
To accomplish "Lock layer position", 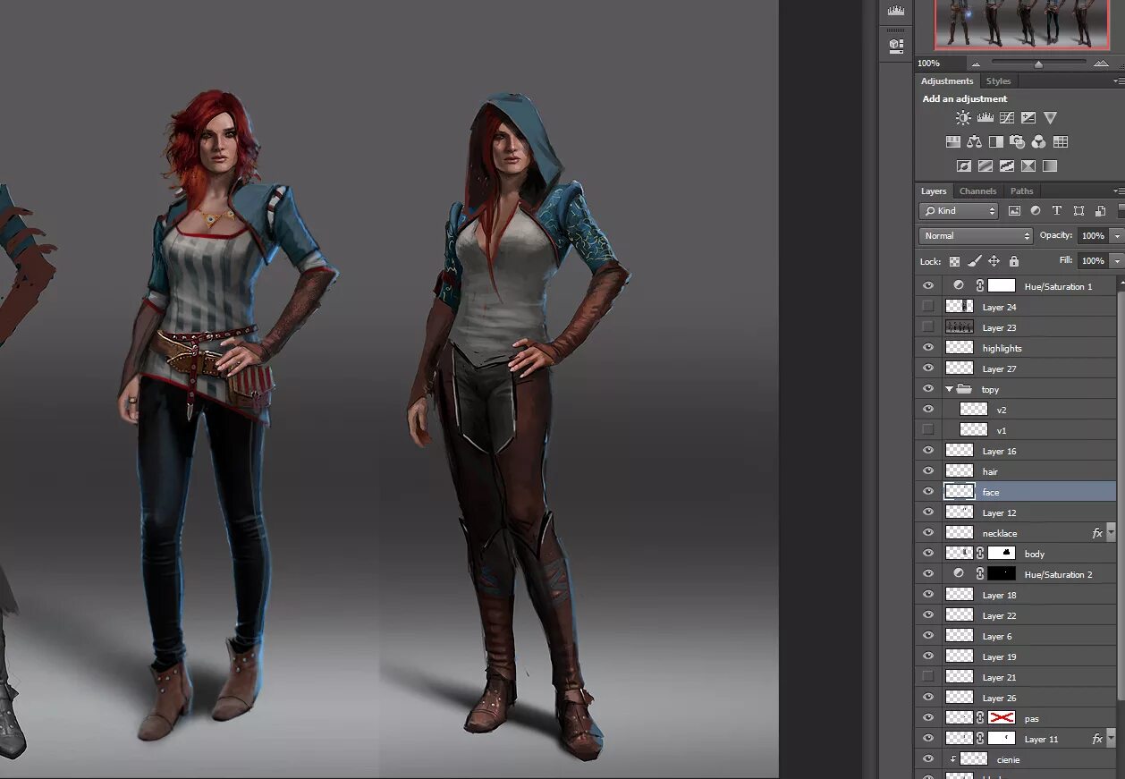I will coord(994,261).
